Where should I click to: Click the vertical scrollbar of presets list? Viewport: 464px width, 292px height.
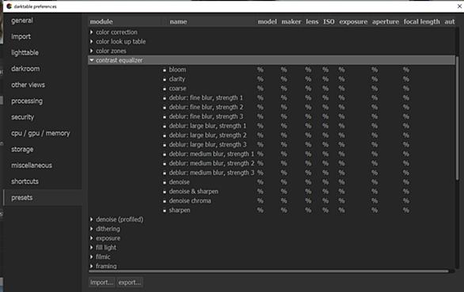pos(457,118)
